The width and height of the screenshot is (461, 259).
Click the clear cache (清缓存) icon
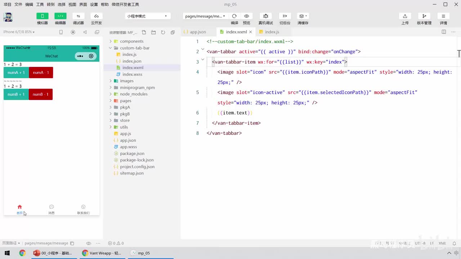[303, 16]
